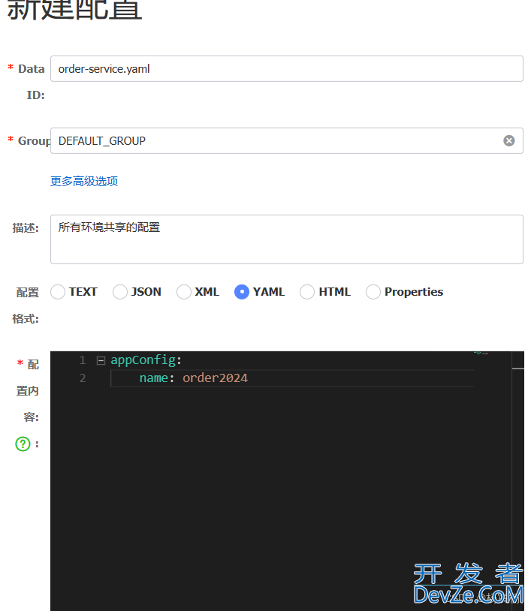Open the 更多高级选项 link
This screenshot has height=611, width=531.
[84, 181]
